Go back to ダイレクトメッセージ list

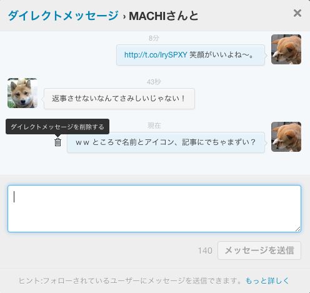(x=63, y=16)
